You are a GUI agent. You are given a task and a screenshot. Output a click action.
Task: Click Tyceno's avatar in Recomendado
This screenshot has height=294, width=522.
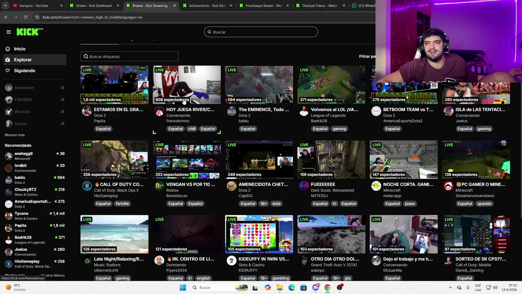pyautogui.click(x=9, y=216)
